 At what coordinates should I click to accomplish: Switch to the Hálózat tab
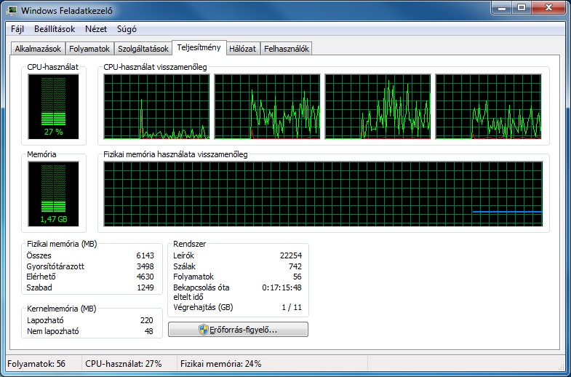[x=242, y=49]
